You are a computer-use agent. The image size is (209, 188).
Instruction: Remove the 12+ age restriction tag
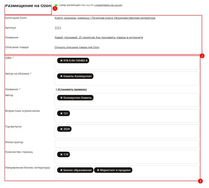(x=61, y=113)
